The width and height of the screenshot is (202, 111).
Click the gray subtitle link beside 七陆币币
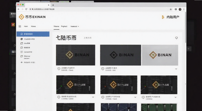click(88, 38)
